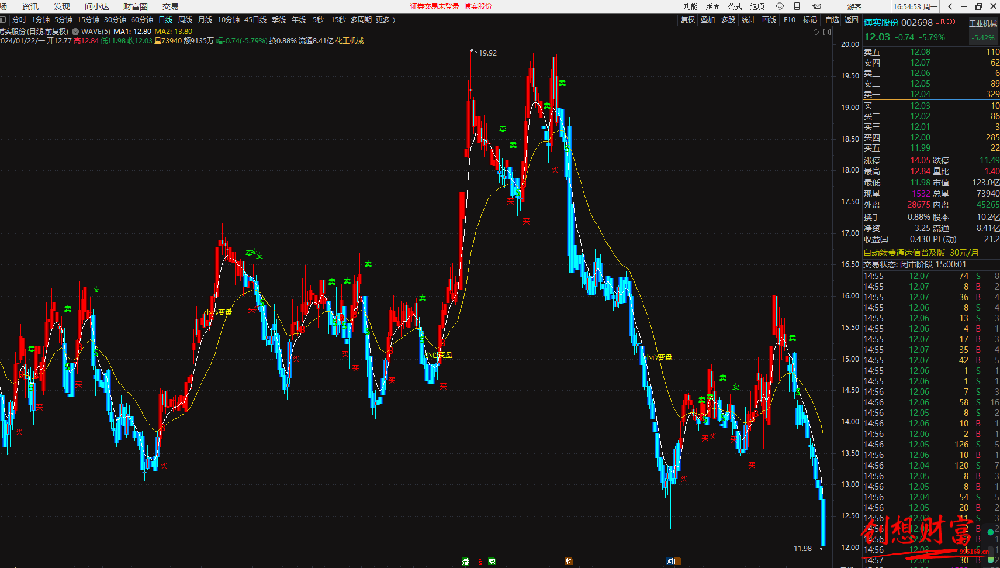Switch to the 10分钟 period
Screen dimensions: 1000x568
pos(229,20)
